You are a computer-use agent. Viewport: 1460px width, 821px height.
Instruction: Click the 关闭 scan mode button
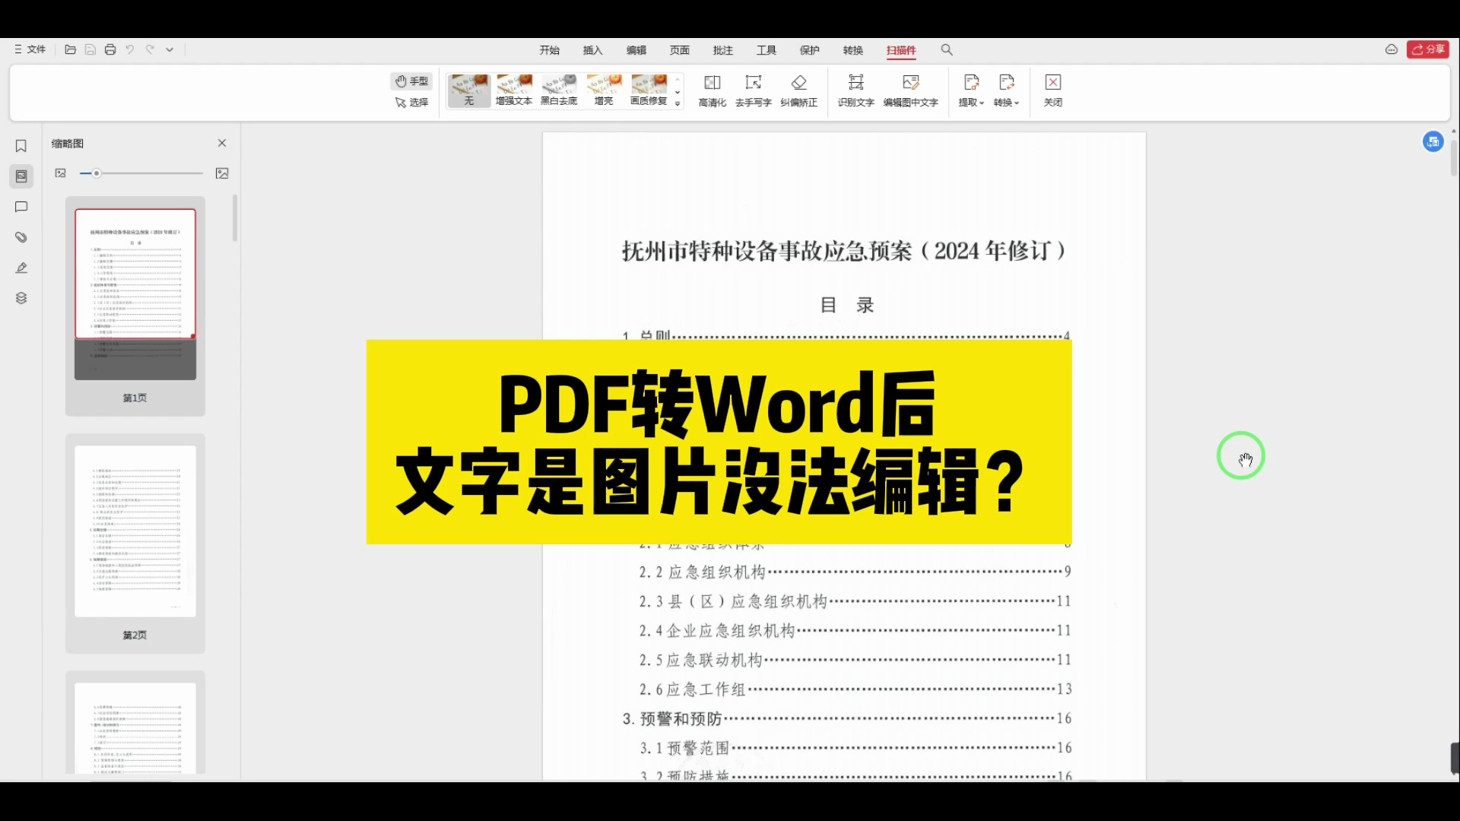pos(1053,90)
